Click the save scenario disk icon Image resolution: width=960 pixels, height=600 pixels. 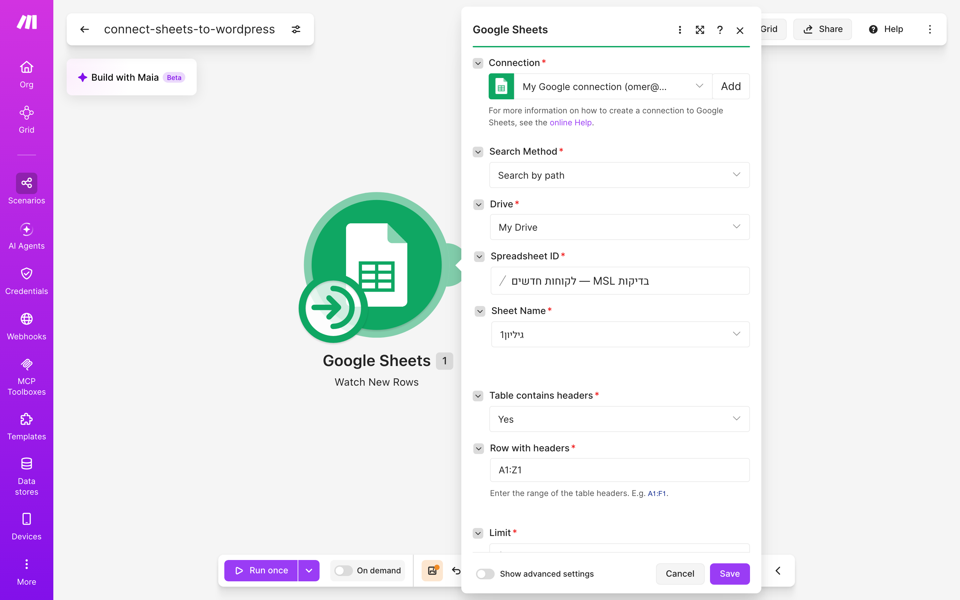click(x=432, y=571)
